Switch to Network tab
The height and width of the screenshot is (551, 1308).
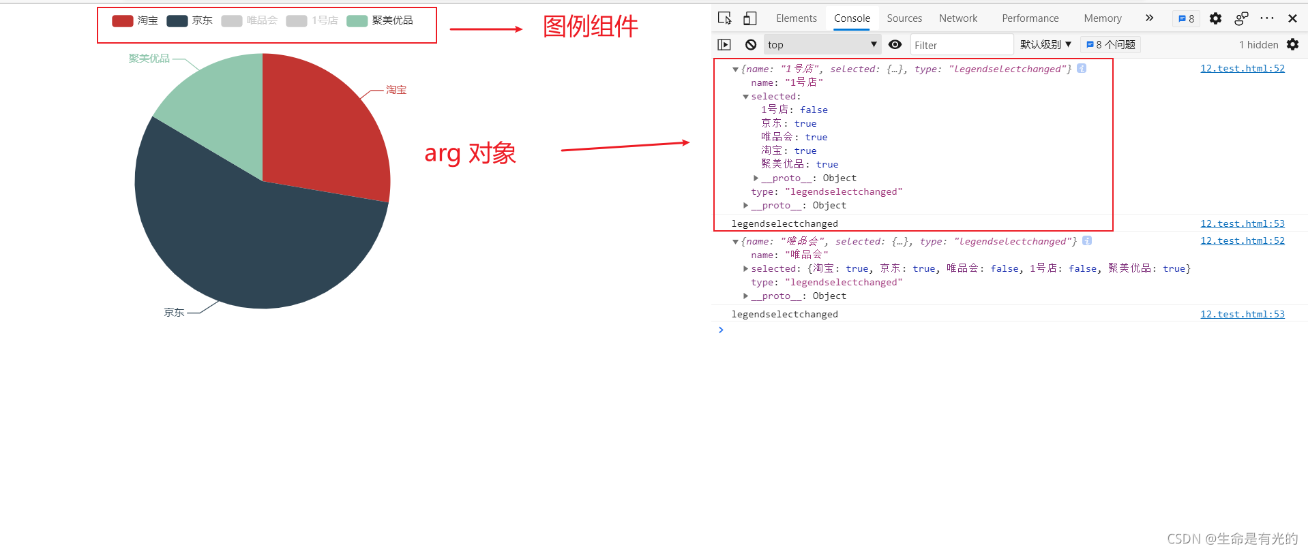pyautogui.click(x=958, y=18)
